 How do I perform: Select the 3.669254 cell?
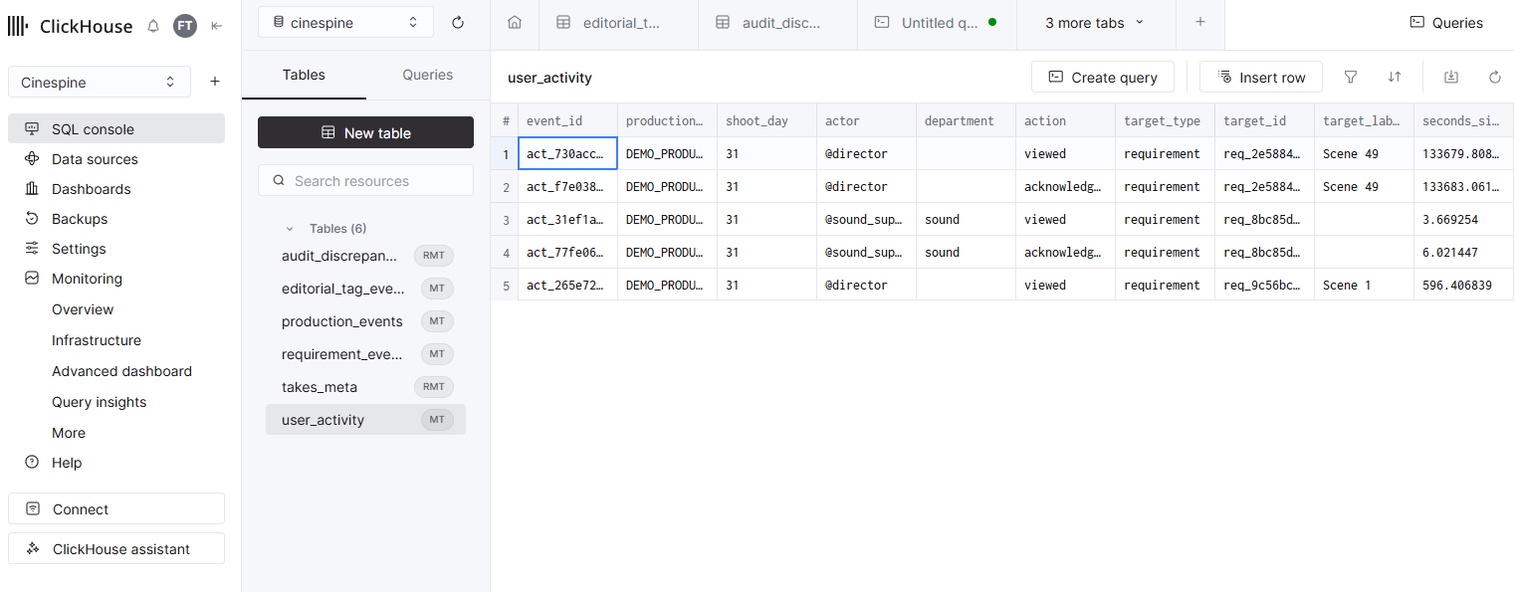1463,219
